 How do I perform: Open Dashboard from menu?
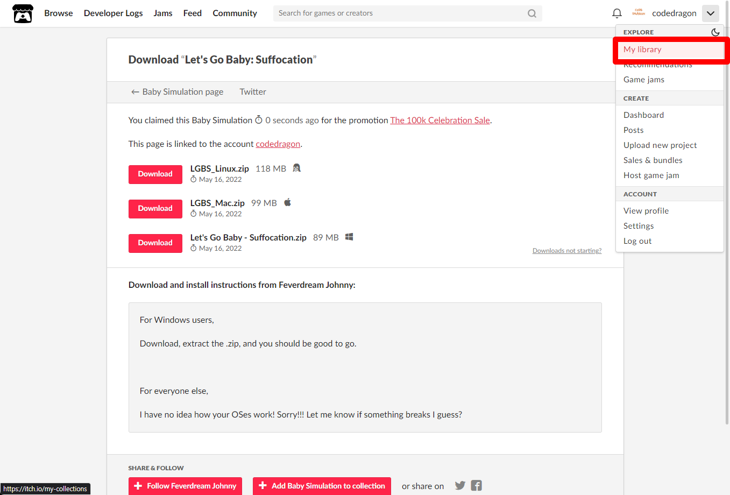click(x=670, y=115)
